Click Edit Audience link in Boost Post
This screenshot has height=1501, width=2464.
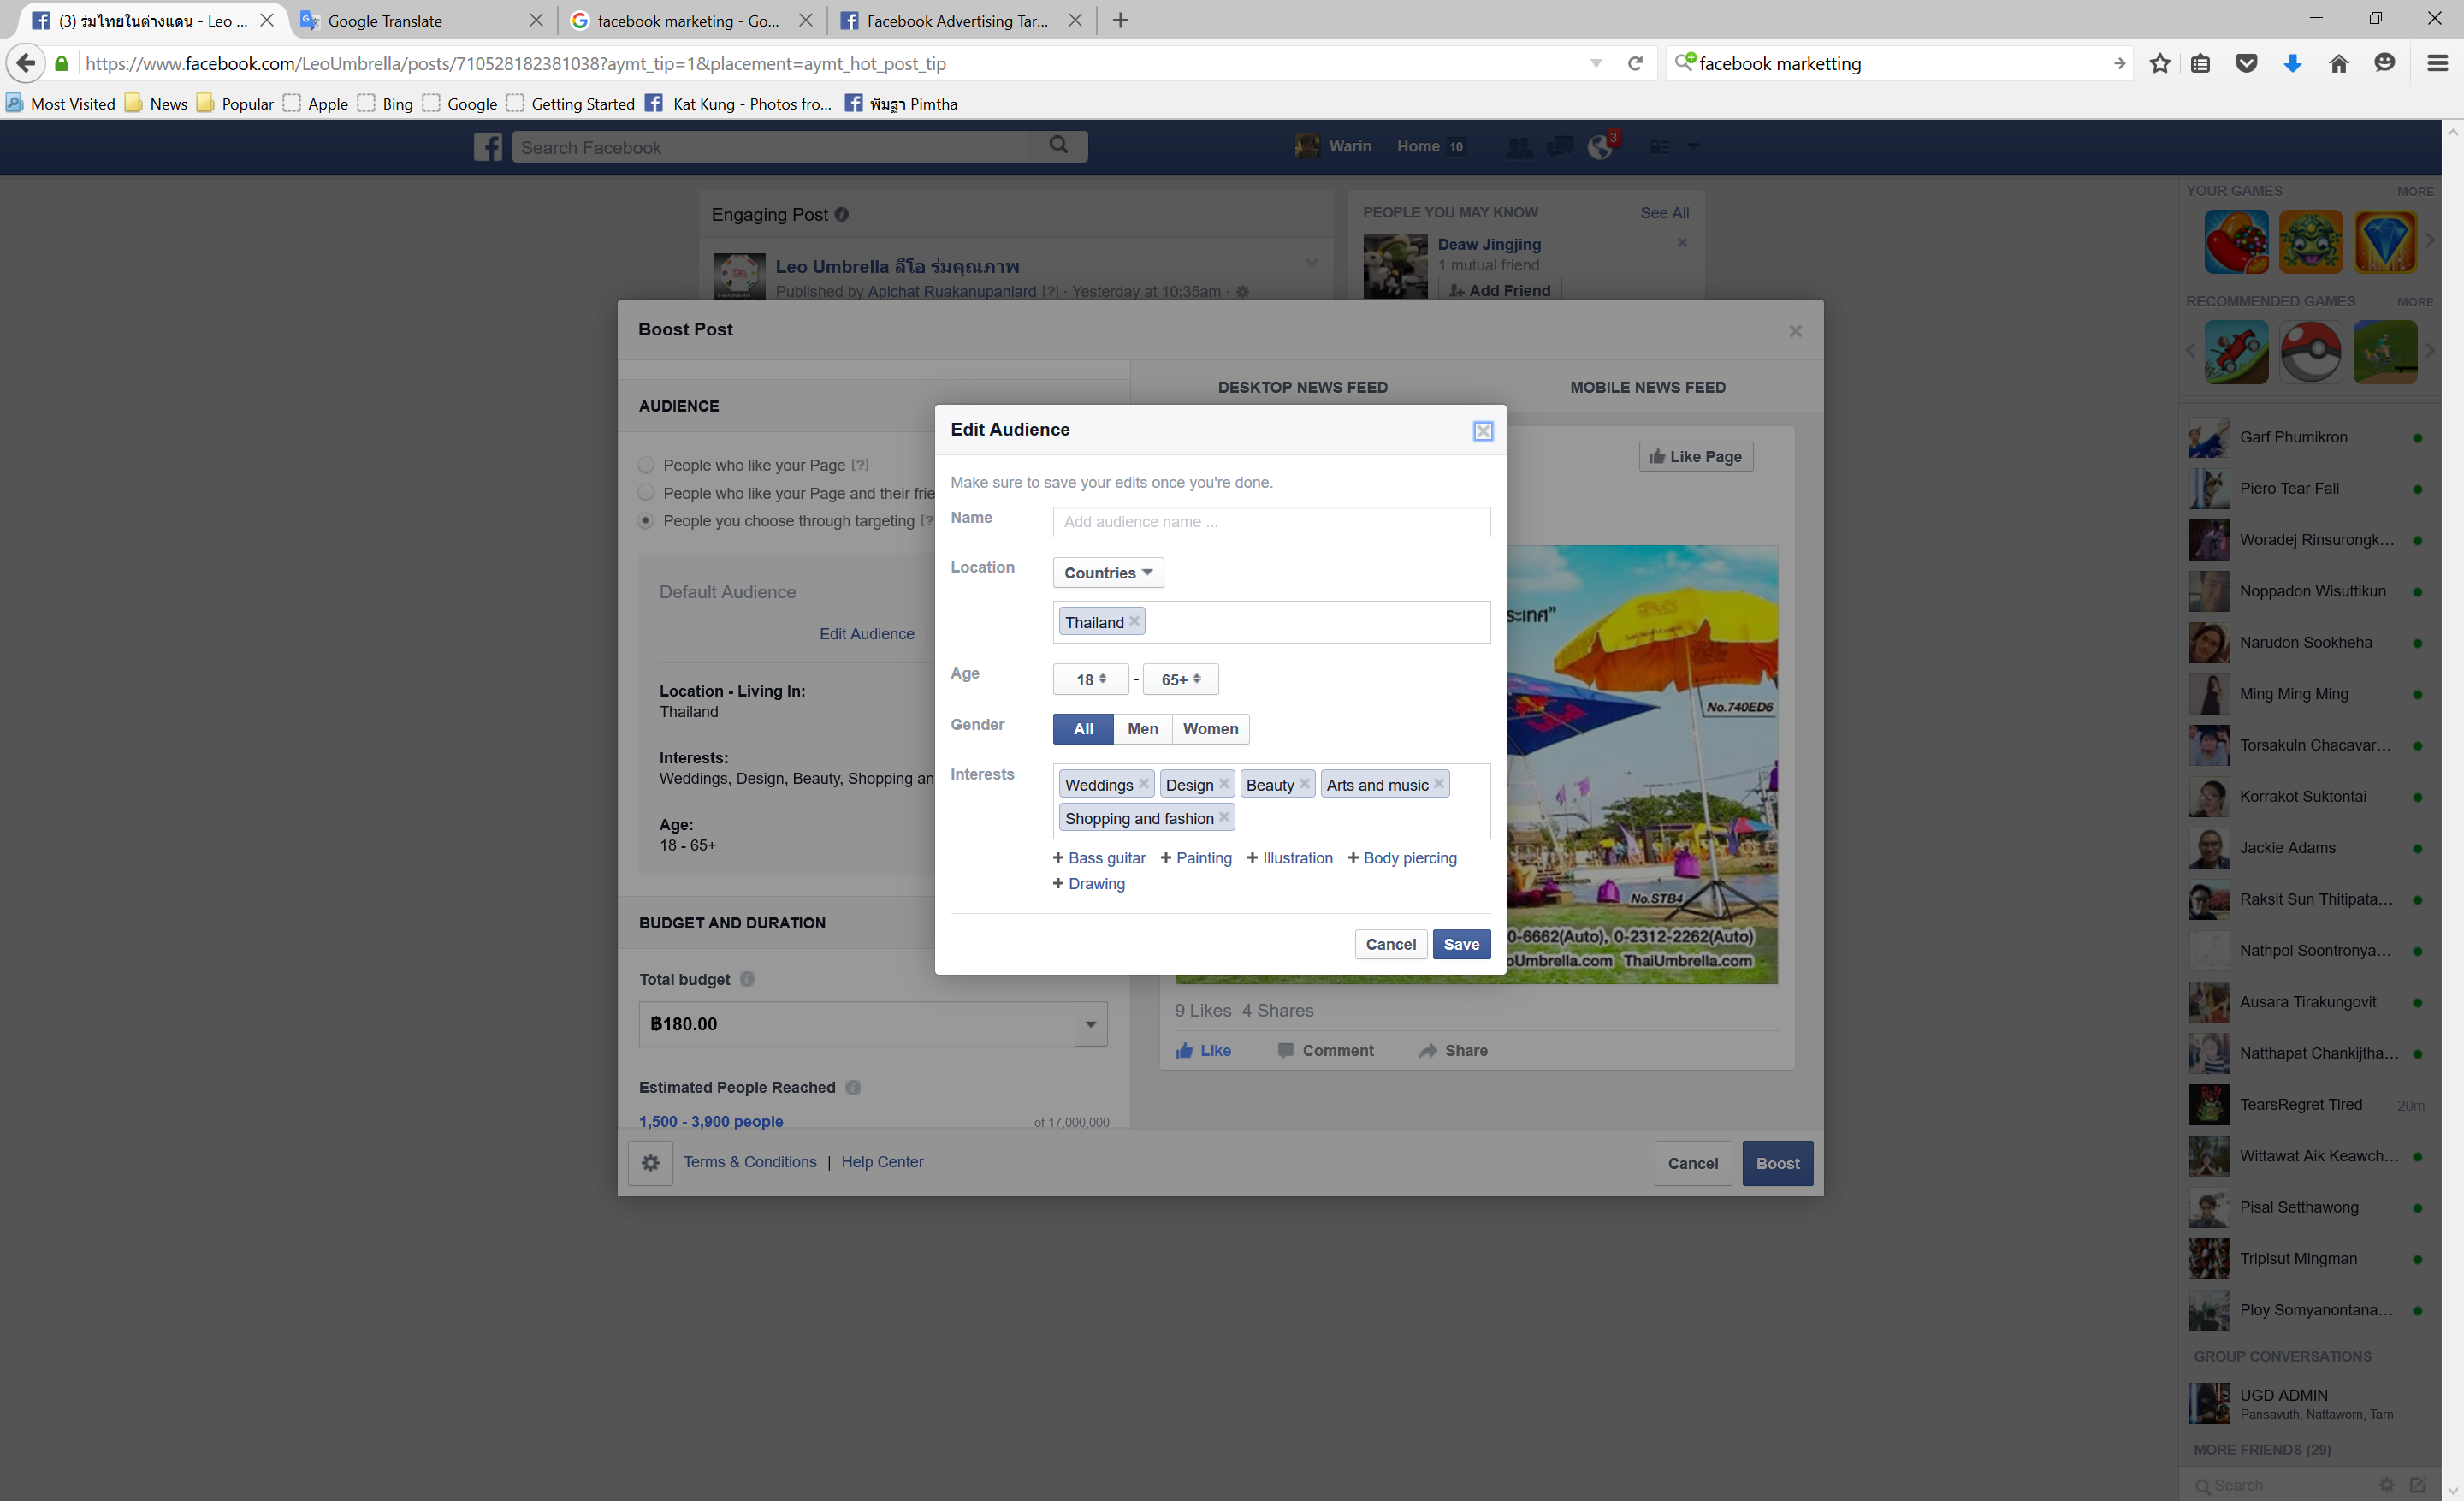[866, 634]
